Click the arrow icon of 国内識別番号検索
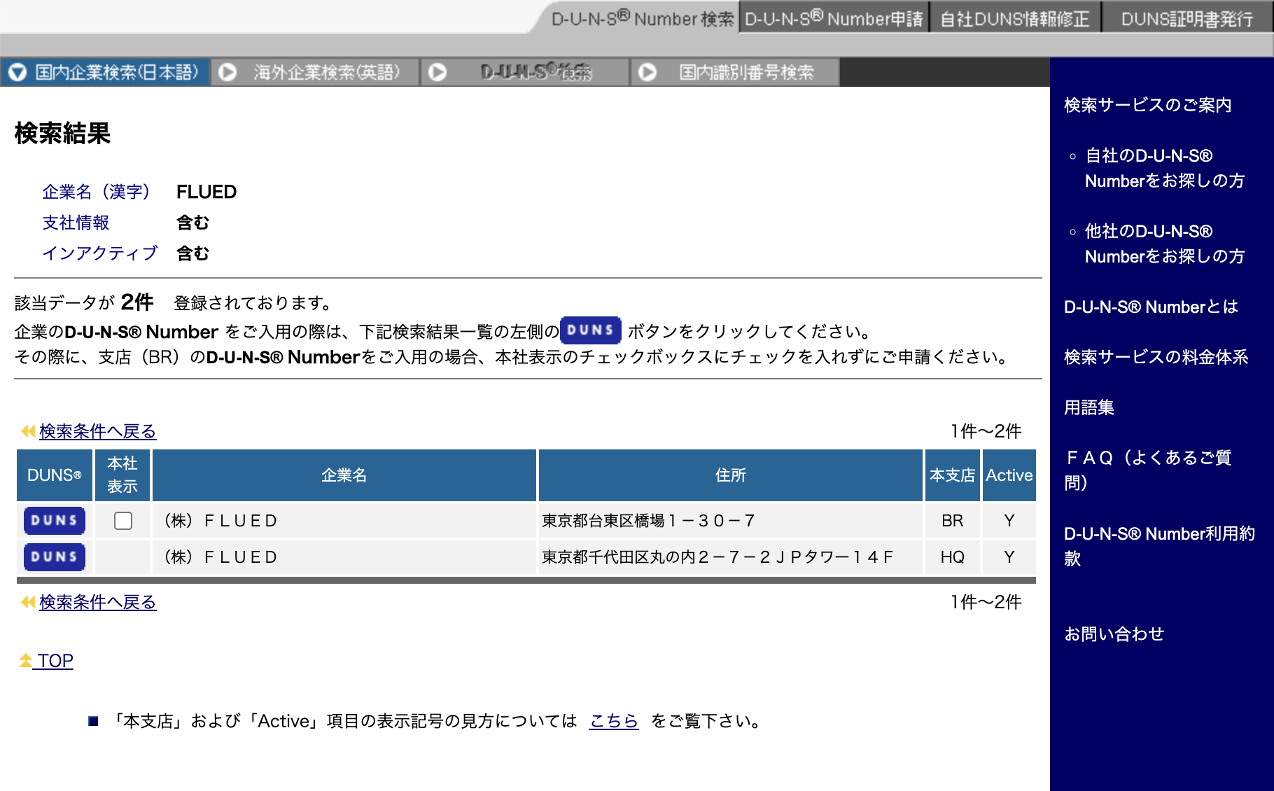 coord(647,72)
